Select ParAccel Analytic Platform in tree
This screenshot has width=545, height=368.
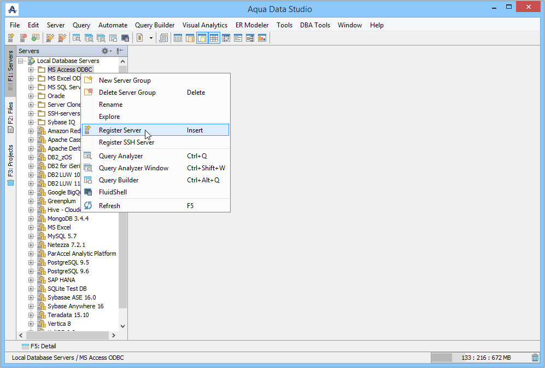pos(81,254)
